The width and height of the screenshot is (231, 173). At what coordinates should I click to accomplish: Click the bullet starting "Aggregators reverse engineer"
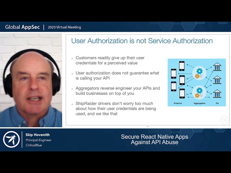tap(118, 91)
